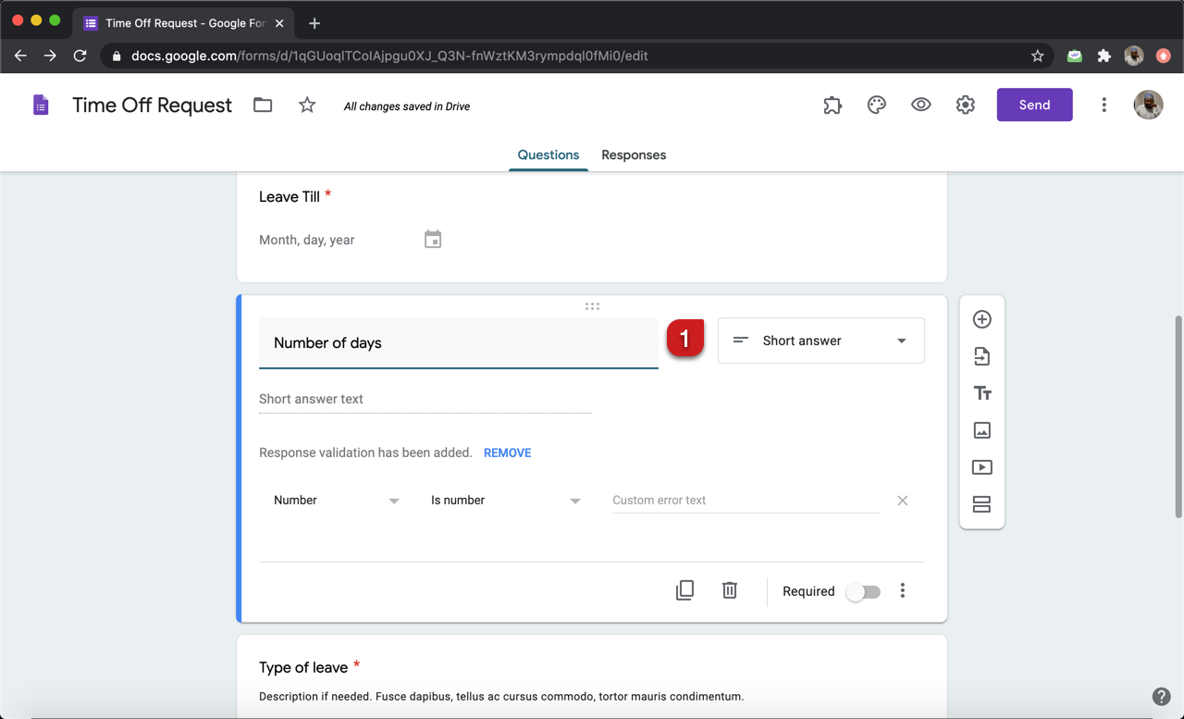Click the Add video icon
The image size is (1184, 719).
click(981, 467)
